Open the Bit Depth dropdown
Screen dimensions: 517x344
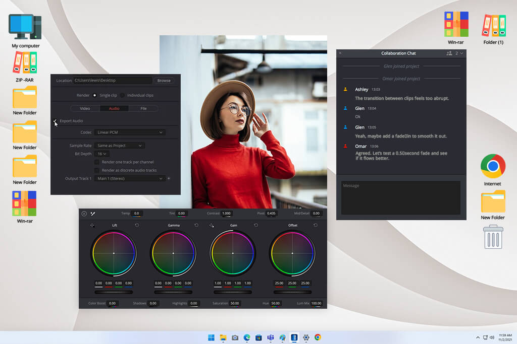tap(102, 154)
